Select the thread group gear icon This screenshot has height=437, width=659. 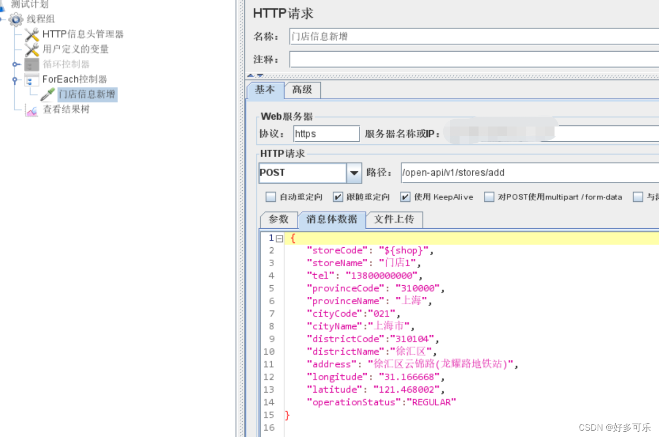coord(16,20)
